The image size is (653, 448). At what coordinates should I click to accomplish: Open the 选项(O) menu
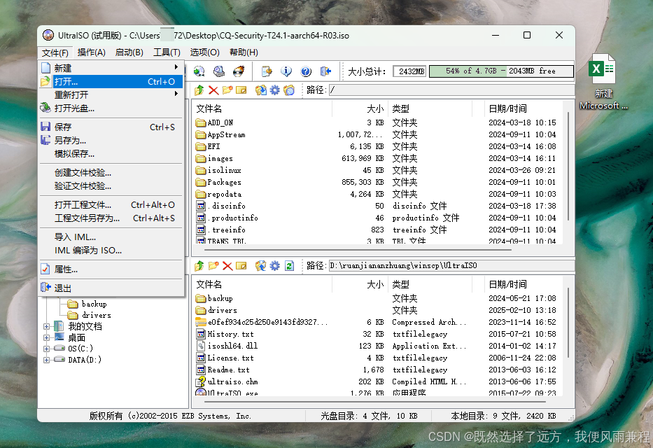[204, 52]
